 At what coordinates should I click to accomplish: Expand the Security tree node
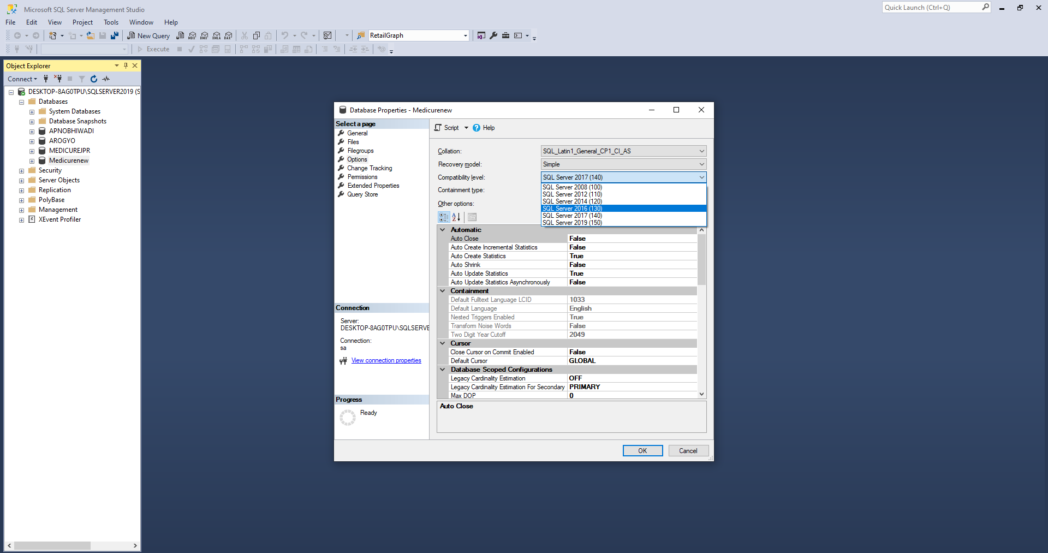(22, 171)
